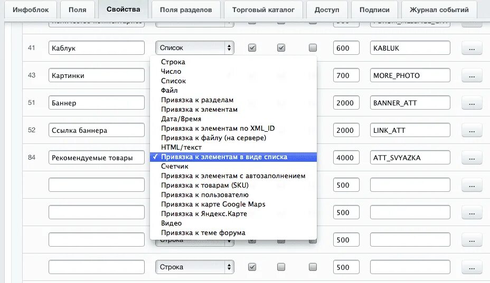The width and height of the screenshot is (490, 283).
Task: Toggle second checkbox in the Каблук row
Action: [x=281, y=48]
